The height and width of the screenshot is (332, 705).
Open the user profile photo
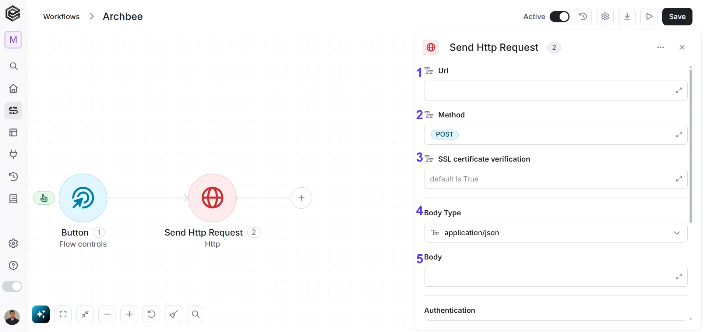pyautogui.click(x=12, y=317)
